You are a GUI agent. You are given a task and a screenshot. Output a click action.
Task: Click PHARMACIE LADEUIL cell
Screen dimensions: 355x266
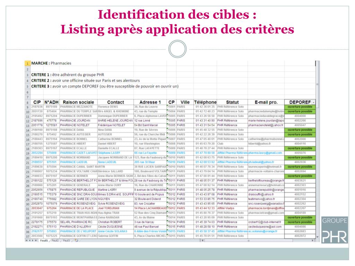click(x=78, y=162)
